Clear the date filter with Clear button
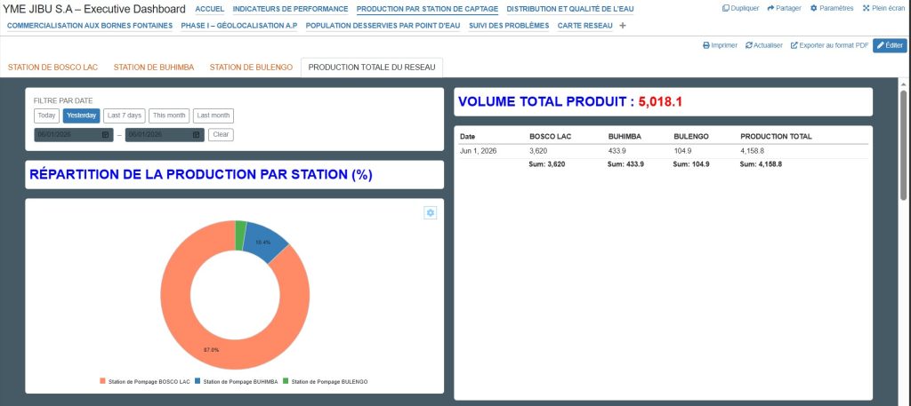 (221, 134)
